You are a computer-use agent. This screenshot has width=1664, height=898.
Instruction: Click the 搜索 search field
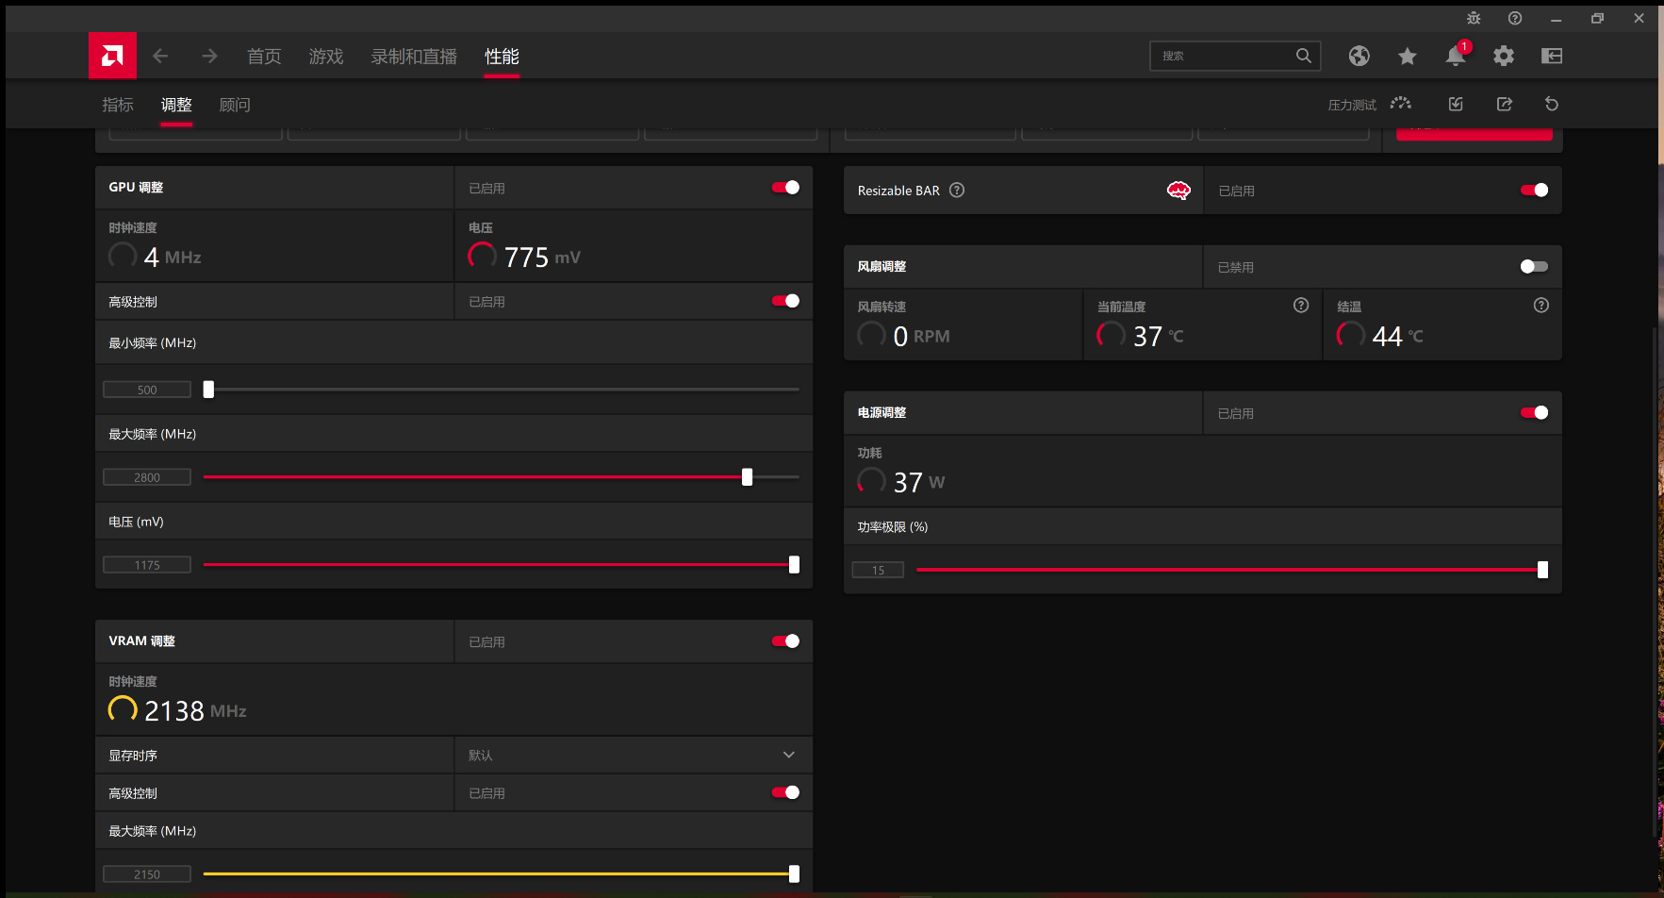(1235, 56)
